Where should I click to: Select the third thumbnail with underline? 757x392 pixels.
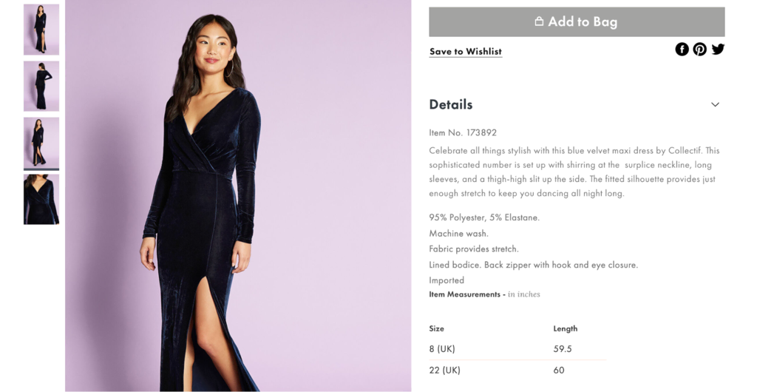[x=41, y=142]
